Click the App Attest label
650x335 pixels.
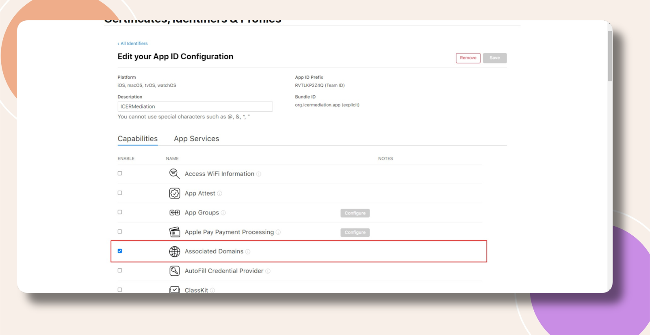pos(200,193)
